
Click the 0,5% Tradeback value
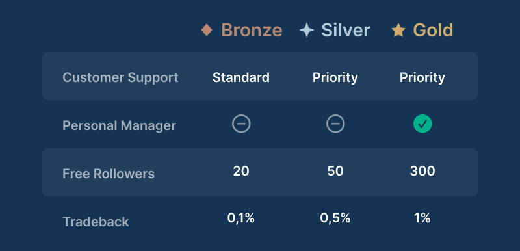(x=335, y=218)
